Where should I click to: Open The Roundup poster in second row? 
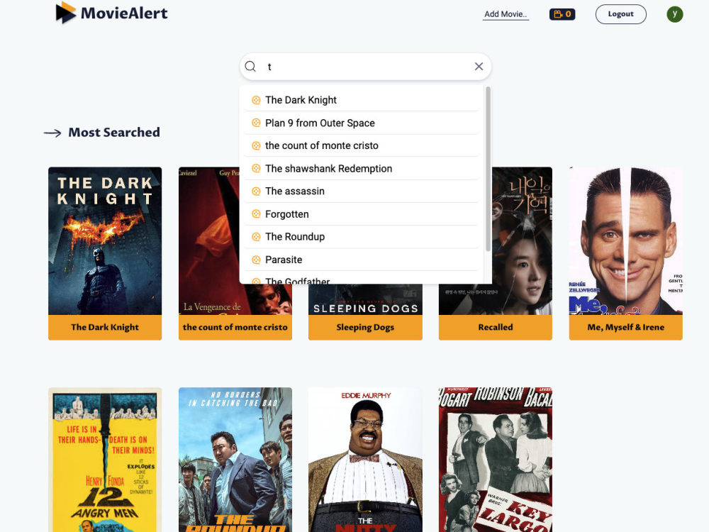[x=235, y=460]
